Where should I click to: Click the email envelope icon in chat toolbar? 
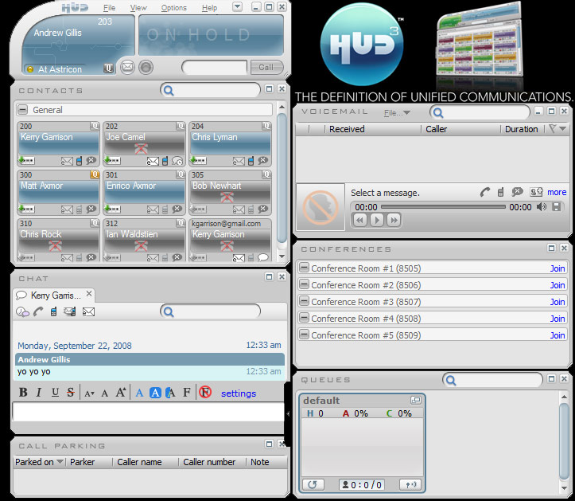pyautogui.click(x=88, y=311)
